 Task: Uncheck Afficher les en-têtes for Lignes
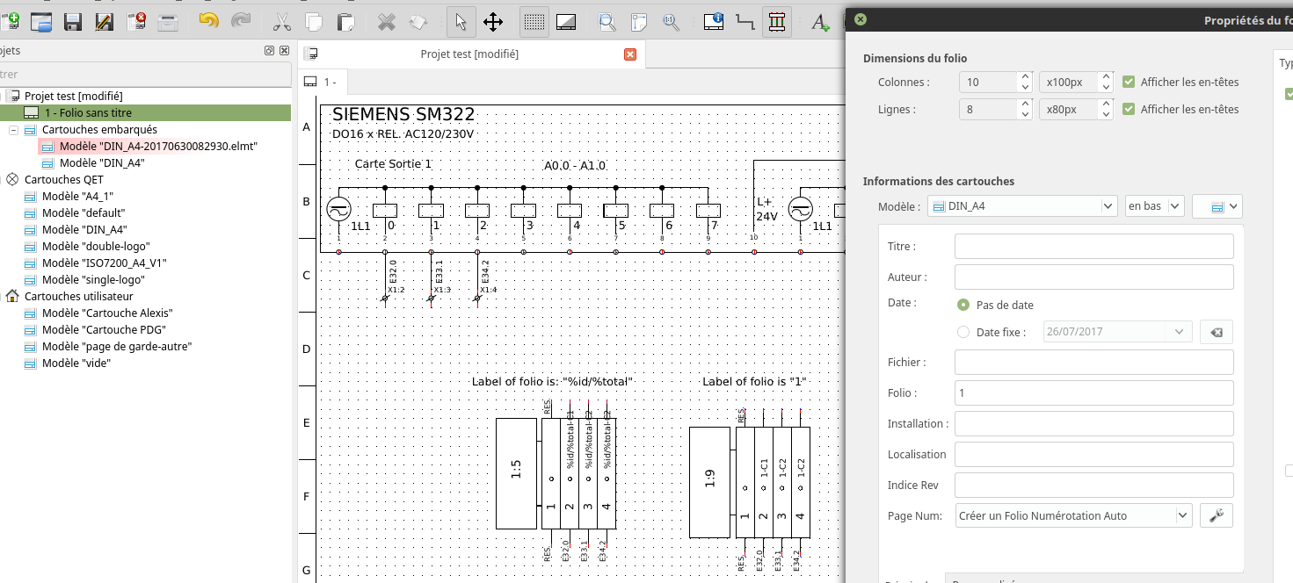(1130, 110)
